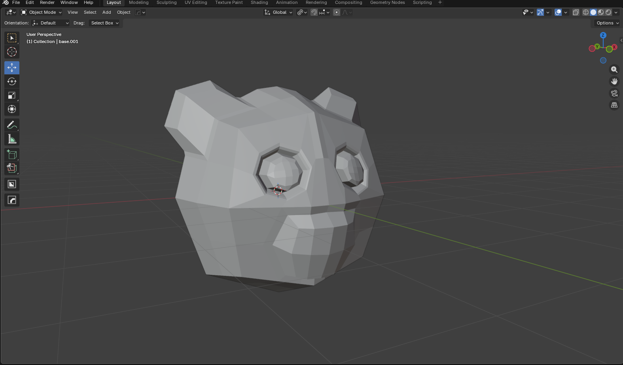Open the gizmo settings dropdown arrow
Image resolution: width=623 pixels, height=365 pixels.
click(x=548, y=12)
